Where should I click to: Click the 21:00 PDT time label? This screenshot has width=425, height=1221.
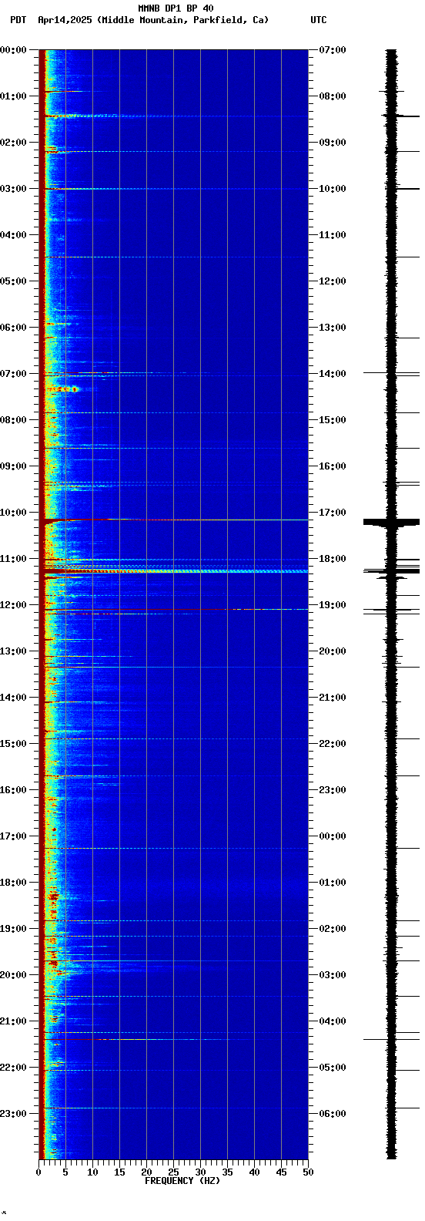click(14, 1021)
